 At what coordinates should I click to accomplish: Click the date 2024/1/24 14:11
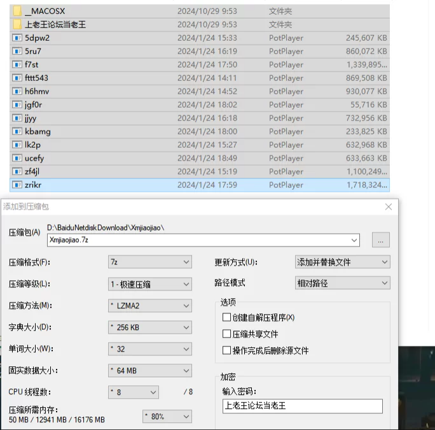[x=207, y=78]
